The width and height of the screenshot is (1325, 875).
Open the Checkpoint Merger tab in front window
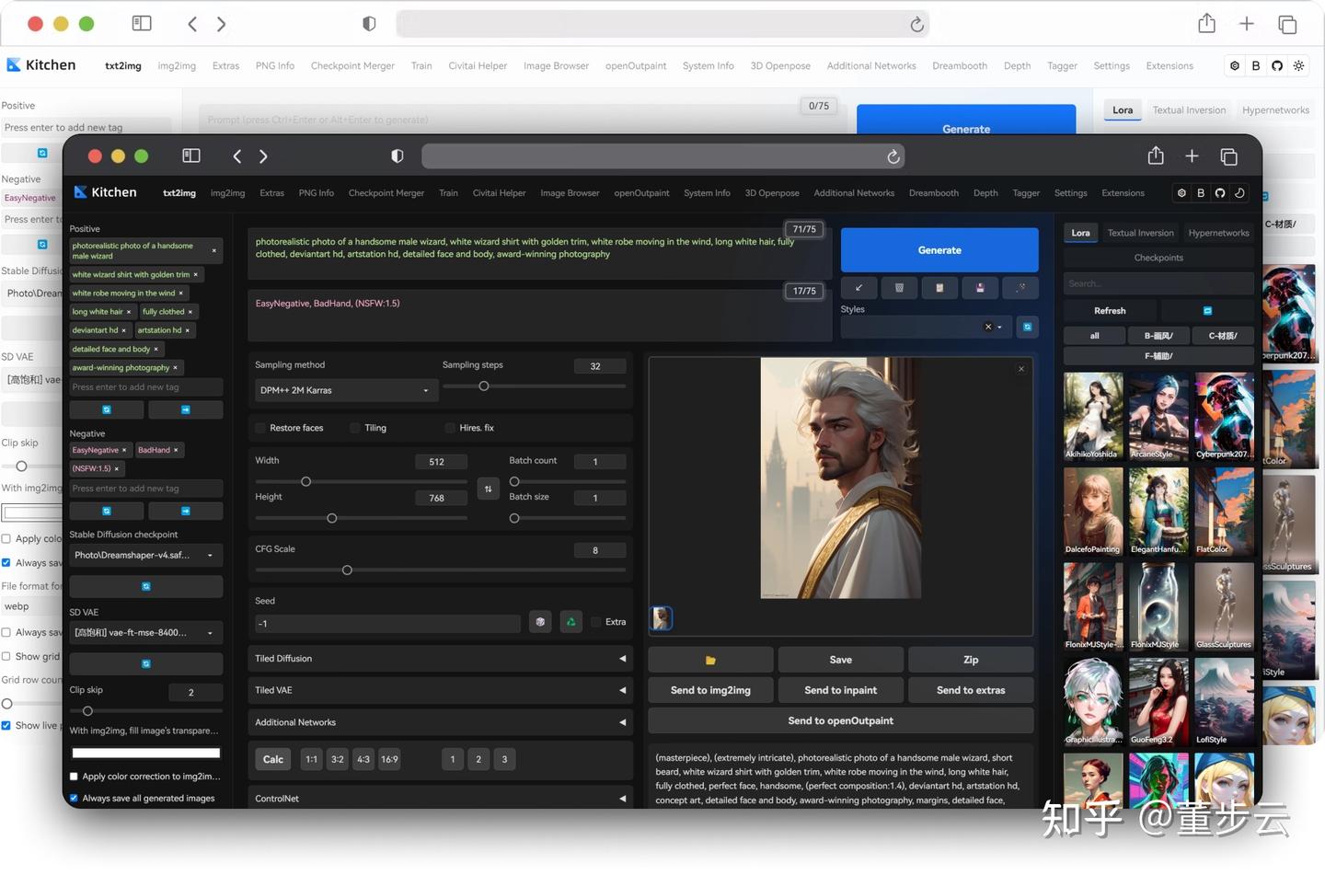coord(386,193)
